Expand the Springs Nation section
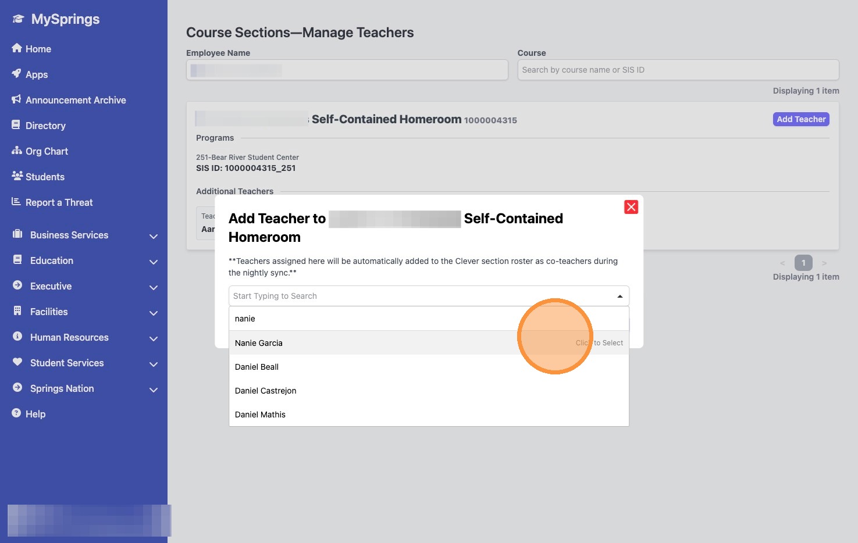This screenshot has width=858, height=543. click(x=154, y=390)
